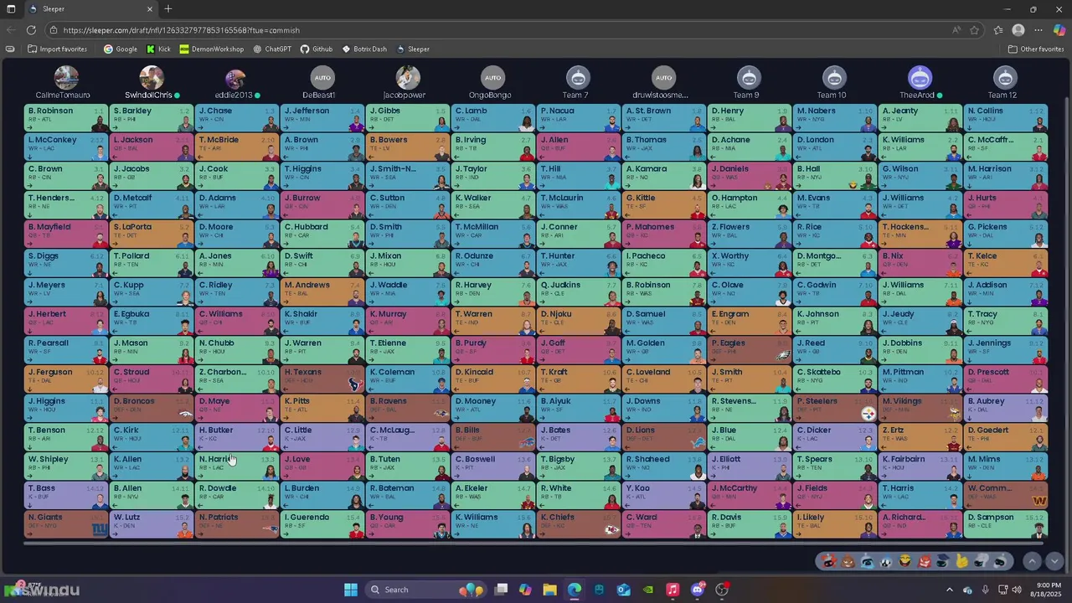Image resolution: width=1072 pixels, height=603 pixels.
Task: Click the CallmeTomauro team avatar
Action: coord(66,78)
